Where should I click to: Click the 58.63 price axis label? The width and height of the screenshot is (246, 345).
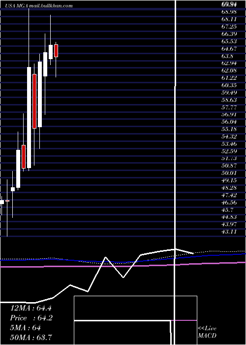pos(229,100)
